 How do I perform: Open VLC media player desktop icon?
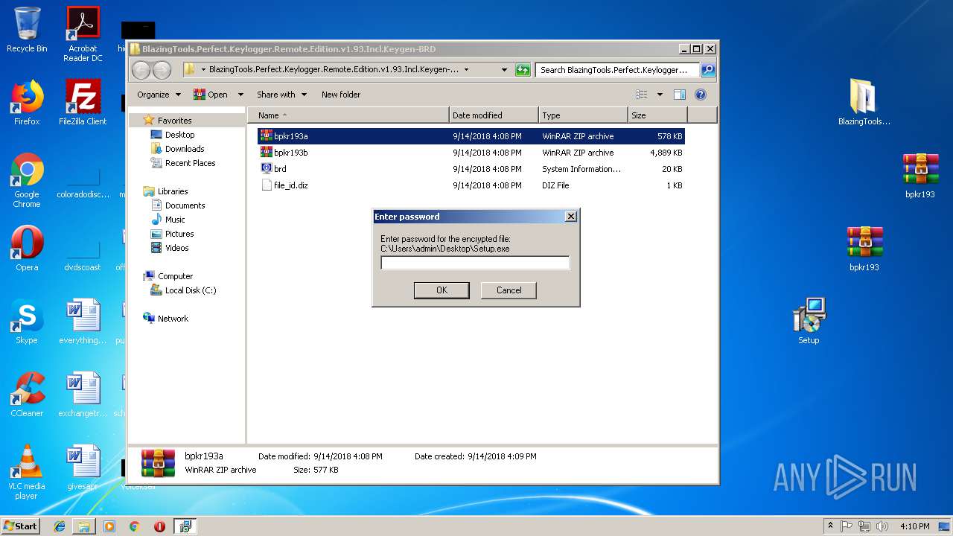click(x=27, y=472)
